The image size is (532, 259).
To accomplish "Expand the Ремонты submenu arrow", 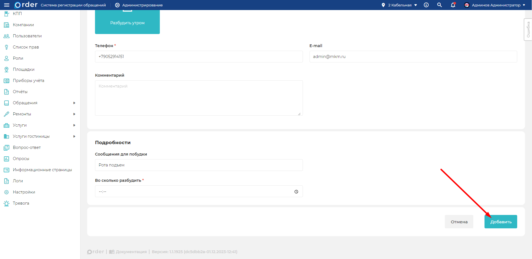I will click(x=74, y=114).
